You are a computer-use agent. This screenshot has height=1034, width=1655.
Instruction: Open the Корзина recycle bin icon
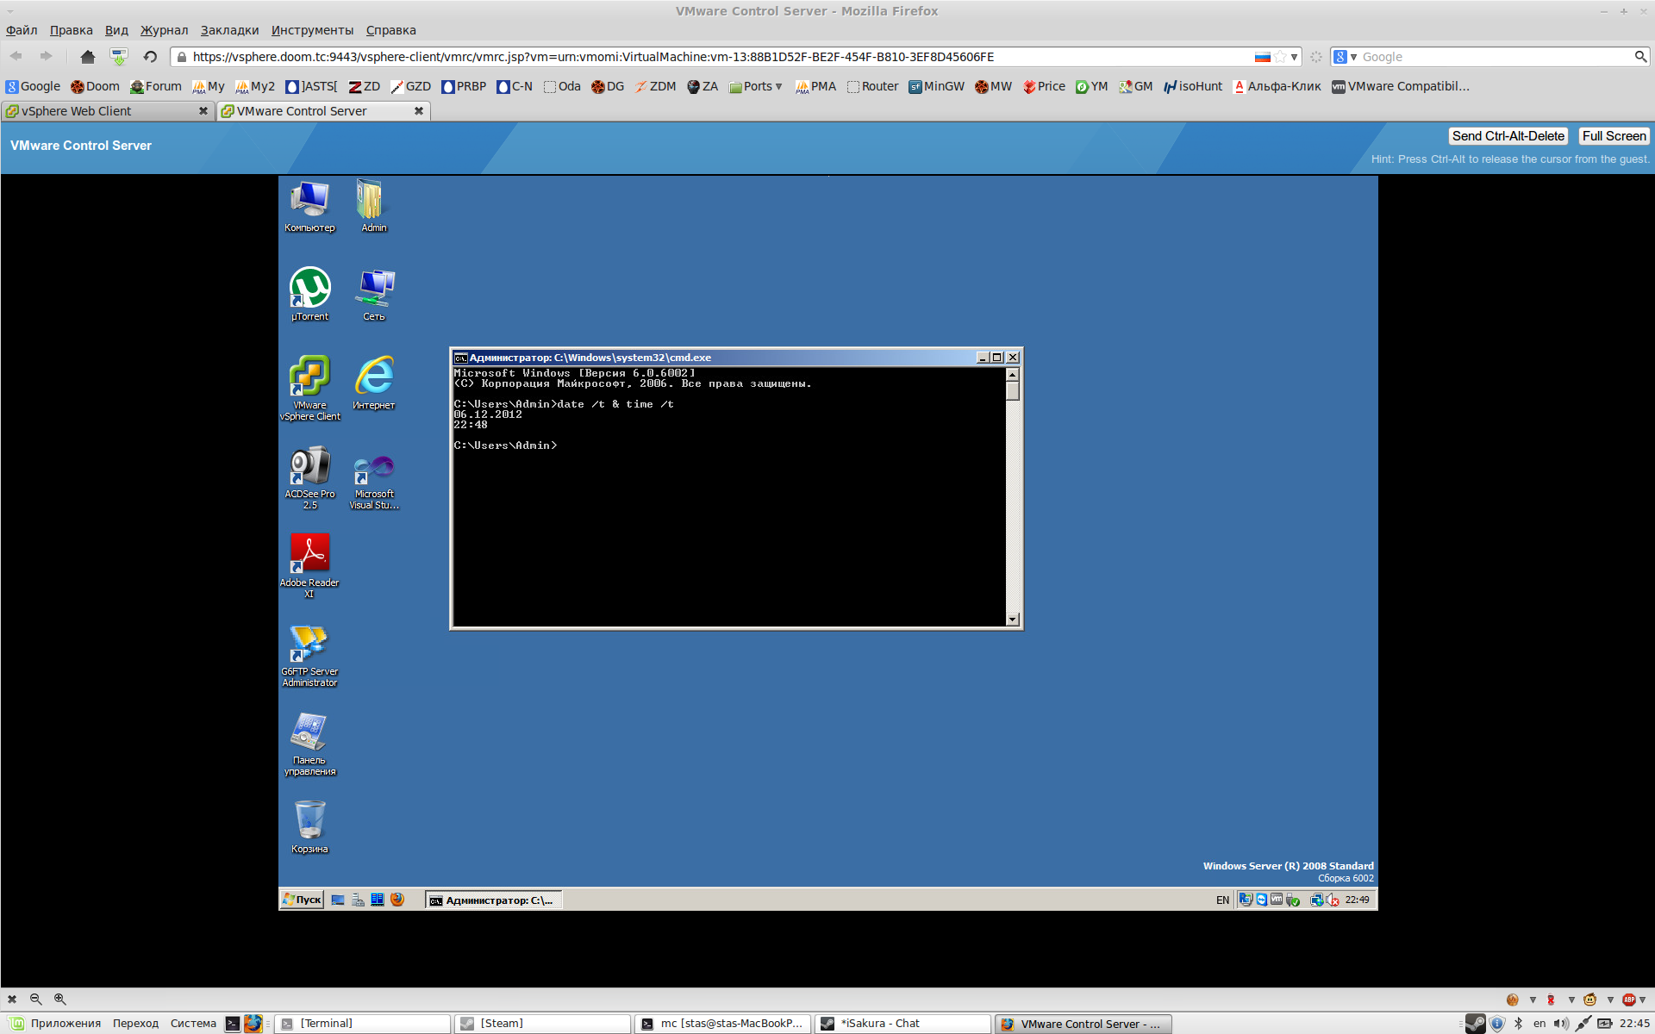point(309,820)
